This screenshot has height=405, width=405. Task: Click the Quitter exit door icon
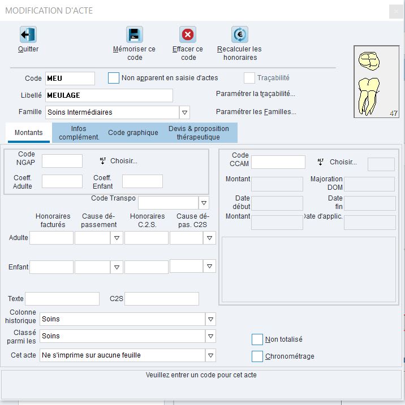click(x=28, y=35)
